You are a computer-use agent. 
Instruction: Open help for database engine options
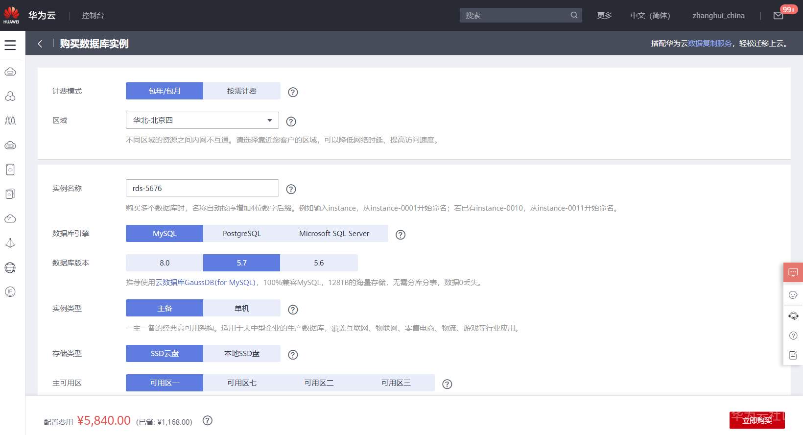[x=401, y=235]
